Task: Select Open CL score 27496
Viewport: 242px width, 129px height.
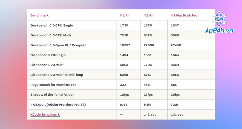Action: coord(176,45)
